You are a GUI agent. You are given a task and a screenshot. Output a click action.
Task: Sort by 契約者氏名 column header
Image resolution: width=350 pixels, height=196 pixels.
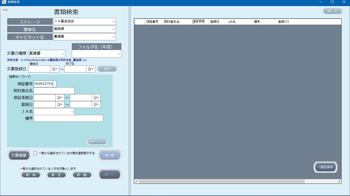point(177,22)
